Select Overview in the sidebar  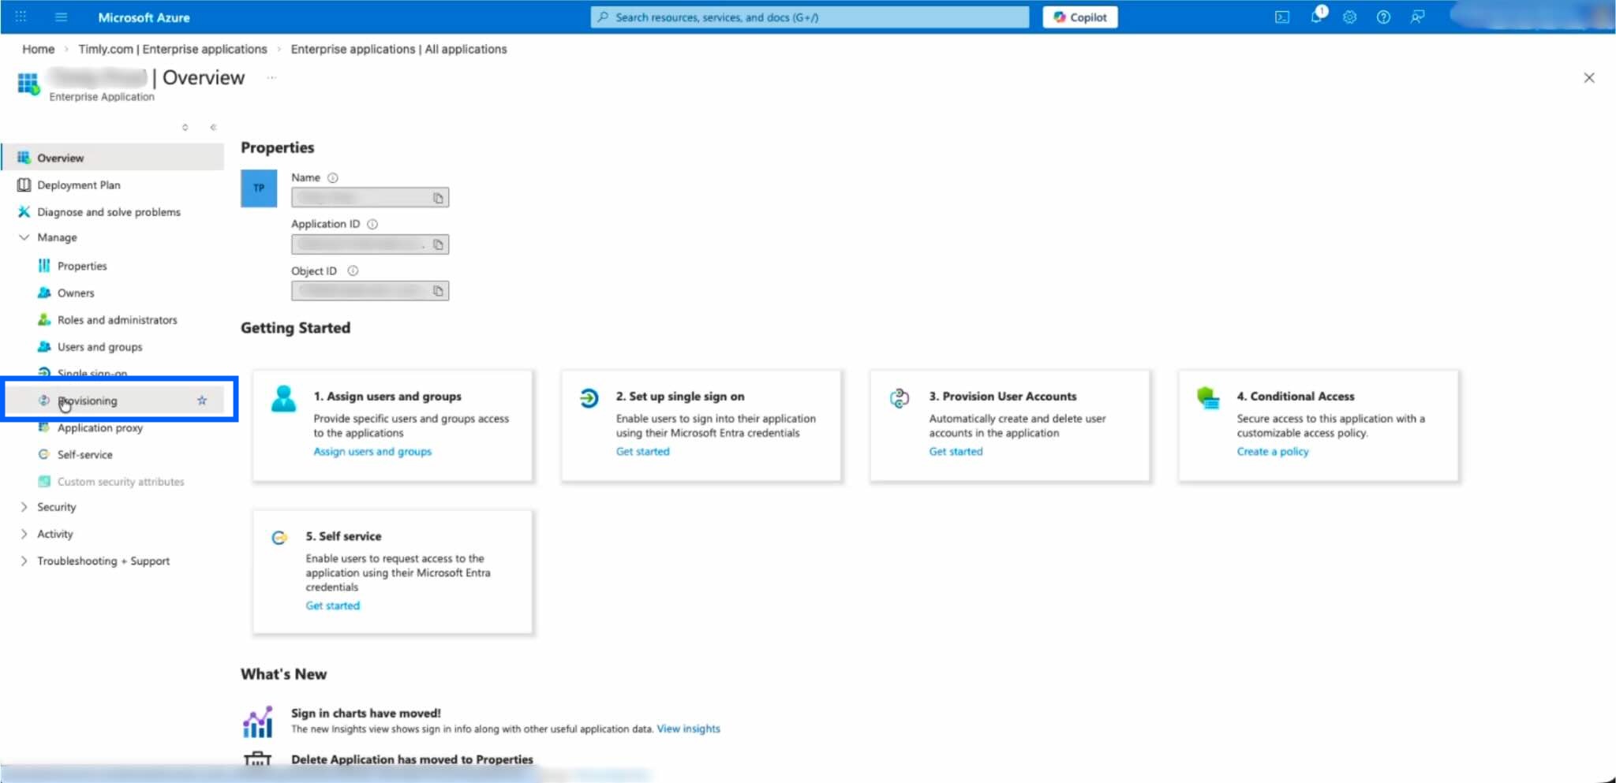click(114, 158)
